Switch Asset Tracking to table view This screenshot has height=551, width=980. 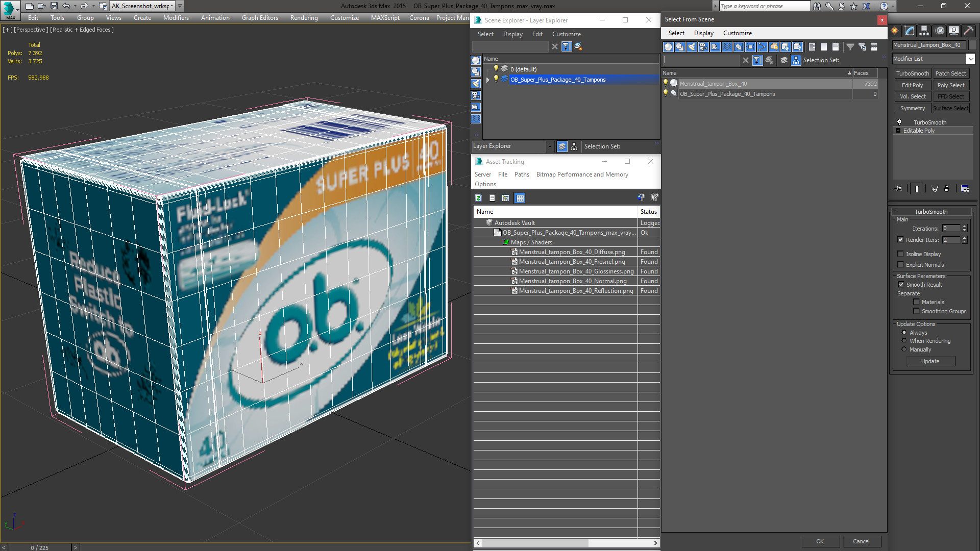click(520, 198)
